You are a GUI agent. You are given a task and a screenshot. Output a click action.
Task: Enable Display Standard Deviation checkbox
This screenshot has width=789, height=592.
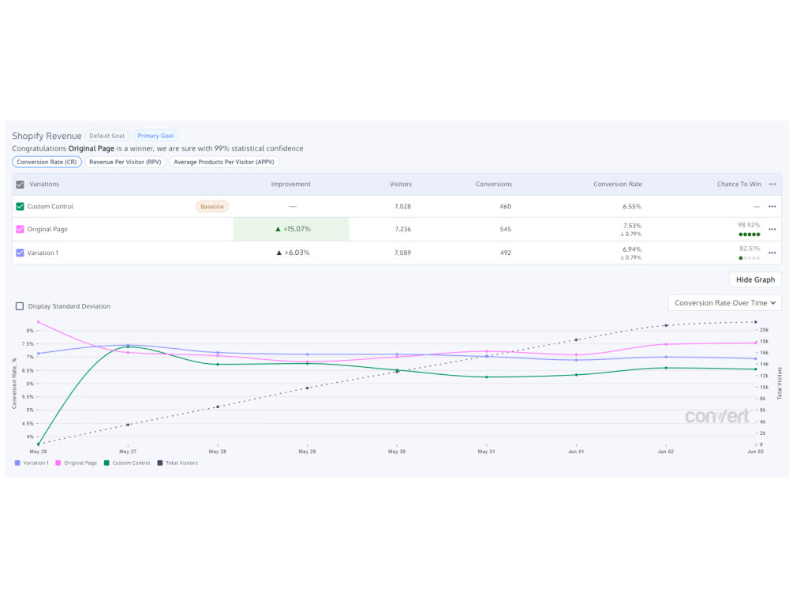pyautogui.click(x=20, y=306)
